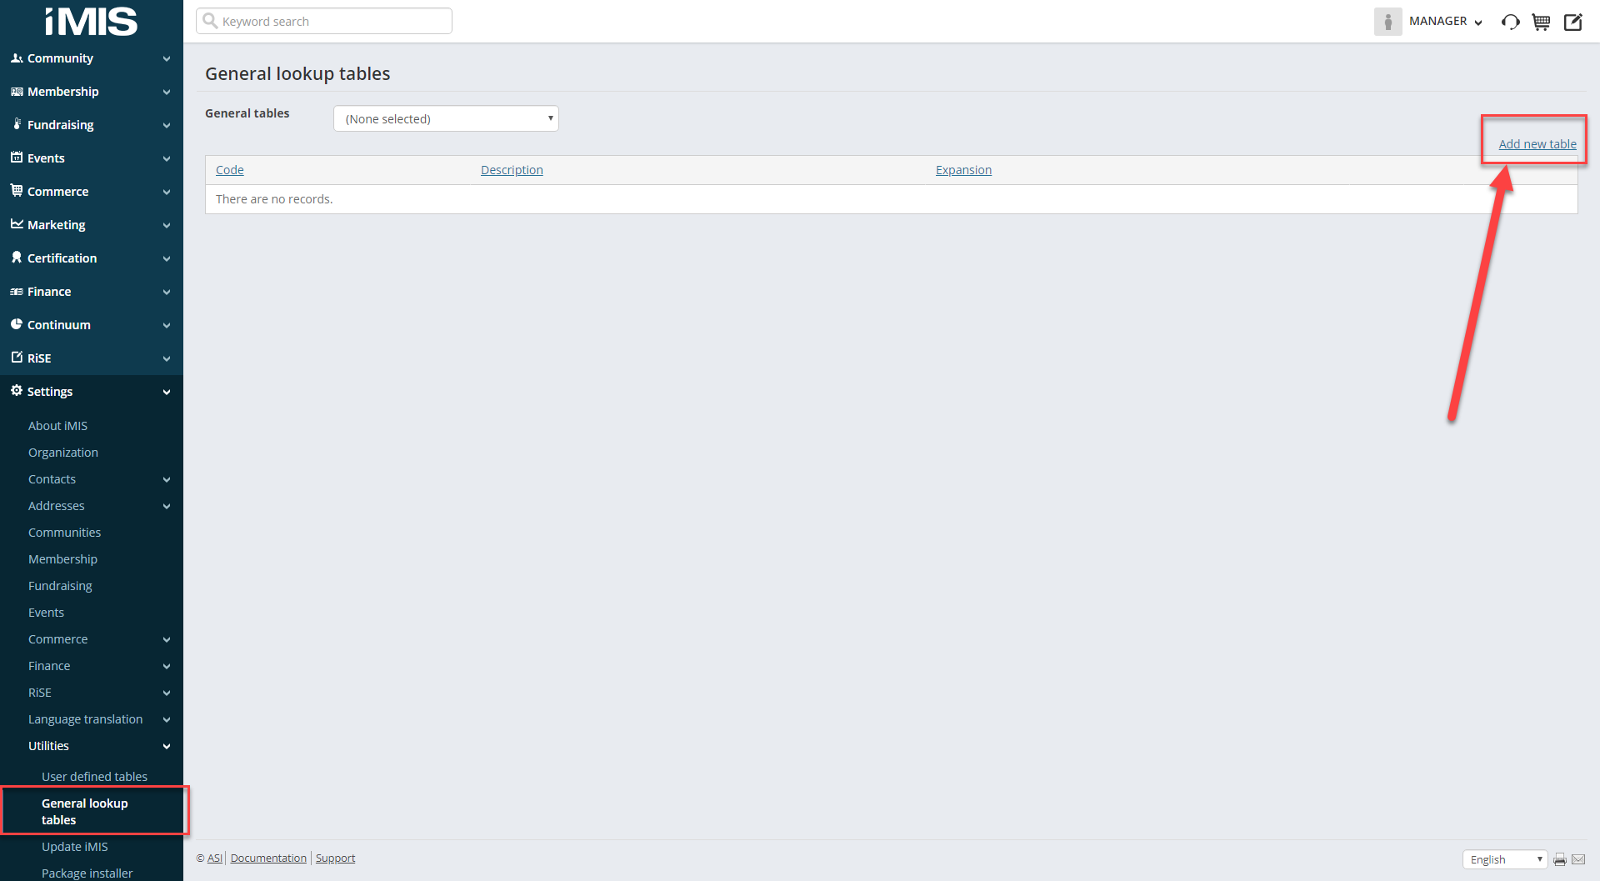This screenshot has height=881, width=1600.
Task: Collapse the Utilities submenu
Action: 167,746
